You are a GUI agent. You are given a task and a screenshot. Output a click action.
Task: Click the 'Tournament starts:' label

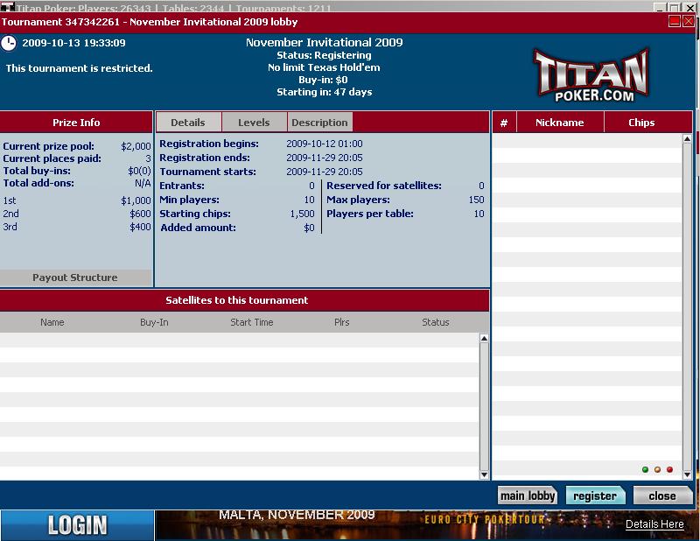pyautogui.click(x=208, y=172)
